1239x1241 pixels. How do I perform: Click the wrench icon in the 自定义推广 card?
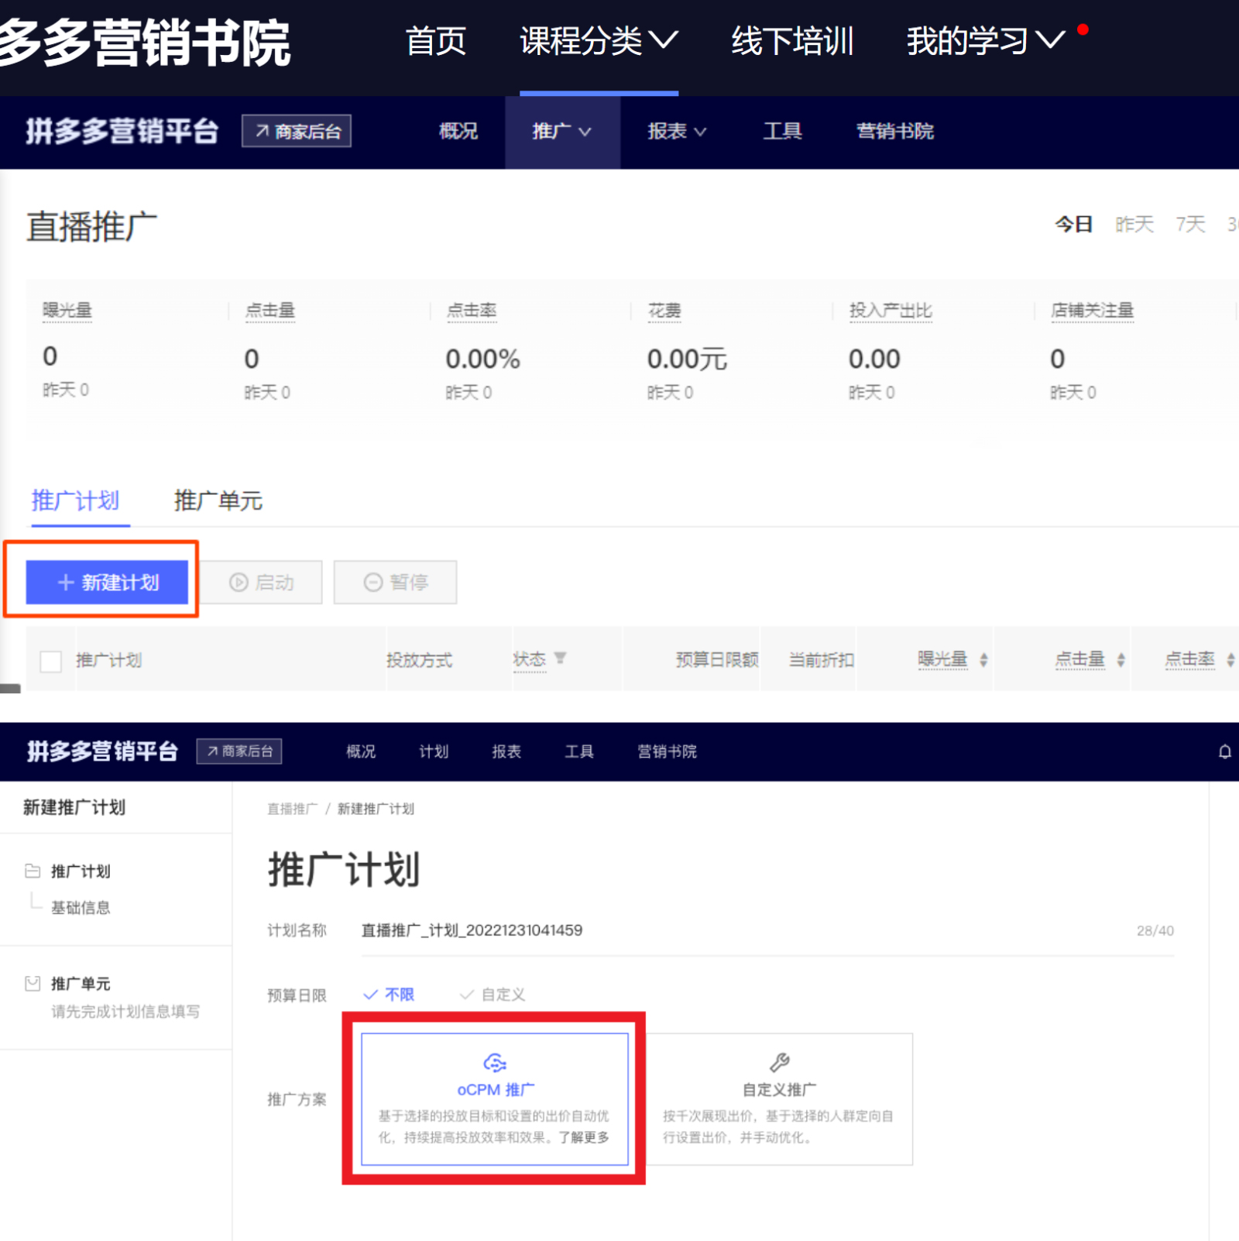pyautogui.click(x=779, y=1063)
